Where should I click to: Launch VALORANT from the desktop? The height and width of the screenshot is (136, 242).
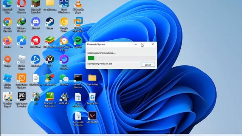(92, 117)
